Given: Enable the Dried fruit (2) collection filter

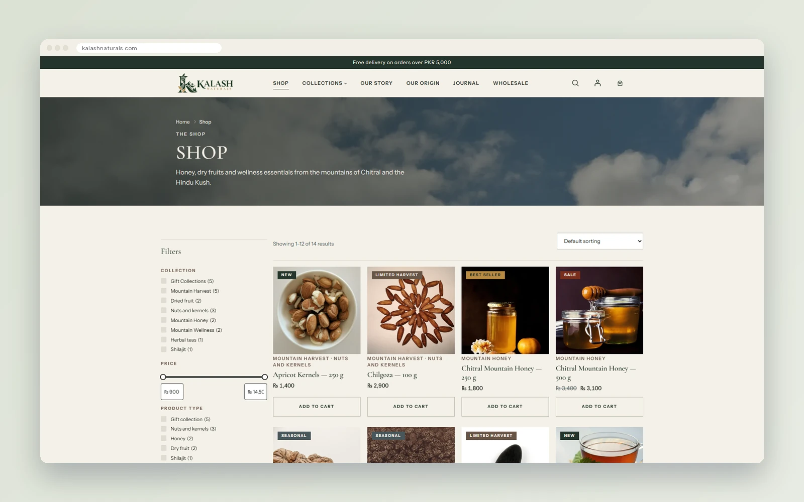Looking at the screenshot, I should (x=164, y=301).
